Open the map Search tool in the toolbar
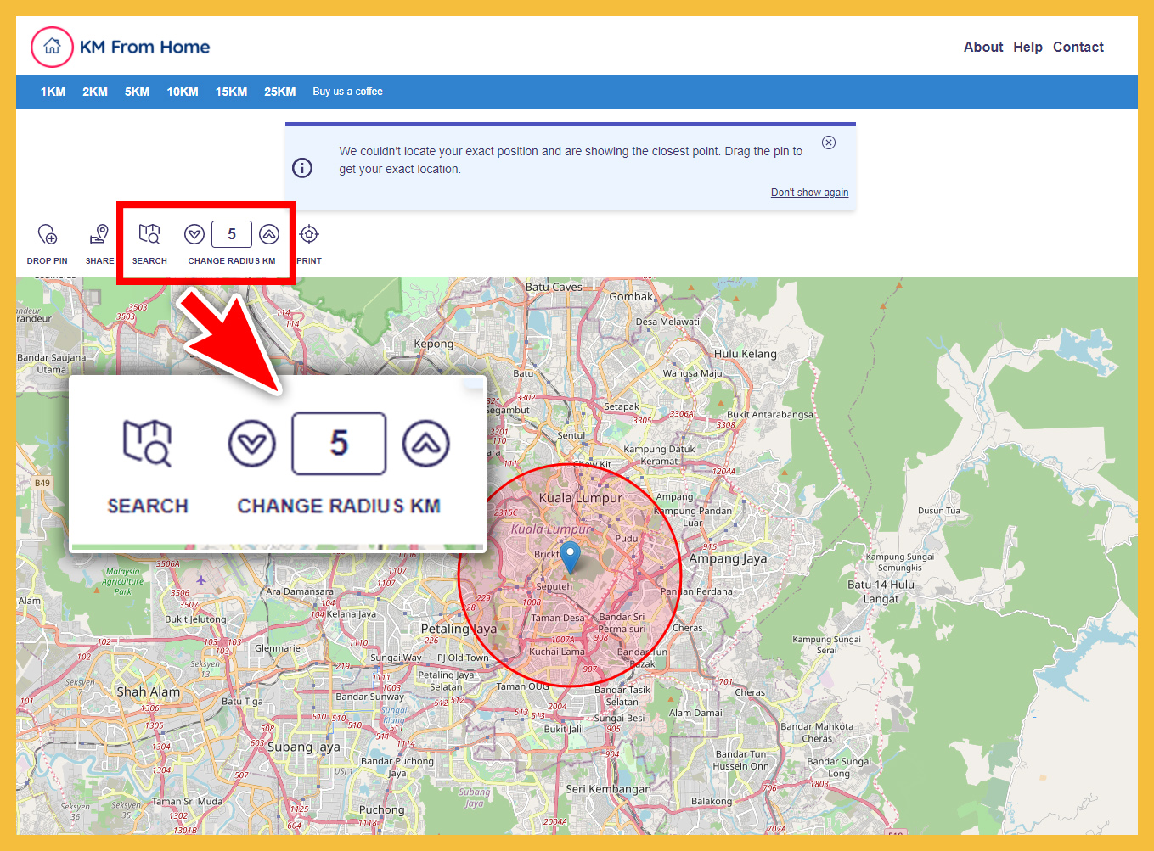1154x851 pixels. [149, 235]
